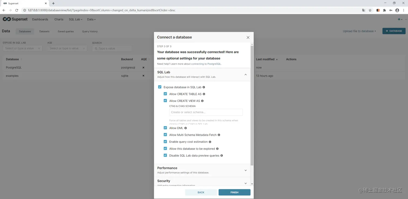Toggle Allow this database to be explored

coord(165,148)
